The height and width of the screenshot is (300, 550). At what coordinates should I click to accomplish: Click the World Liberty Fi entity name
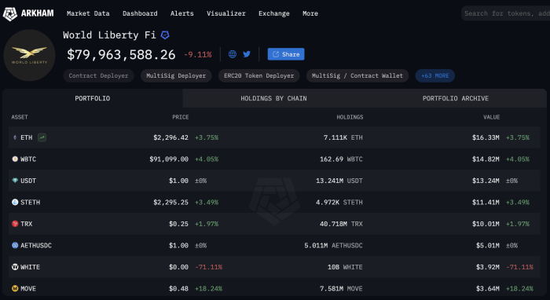pyautogui.click(x=109, y=35)
